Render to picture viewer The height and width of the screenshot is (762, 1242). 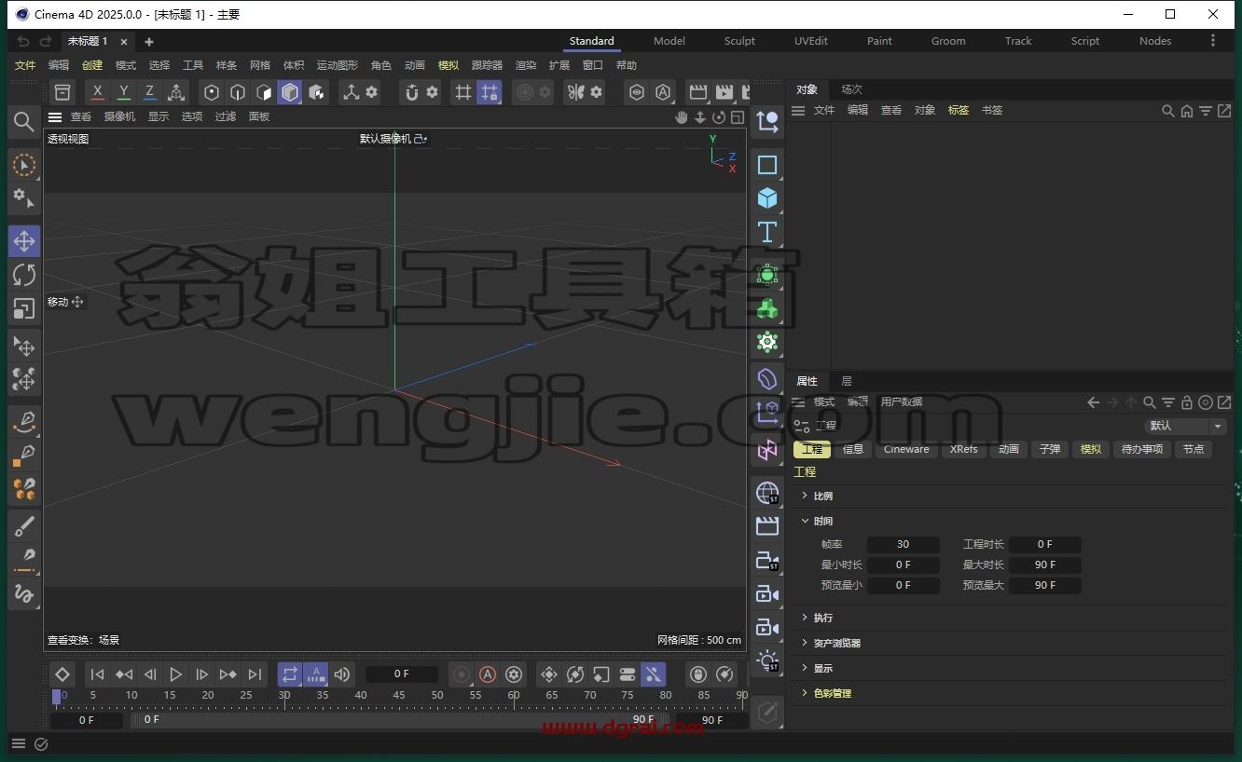click(724, 92)
